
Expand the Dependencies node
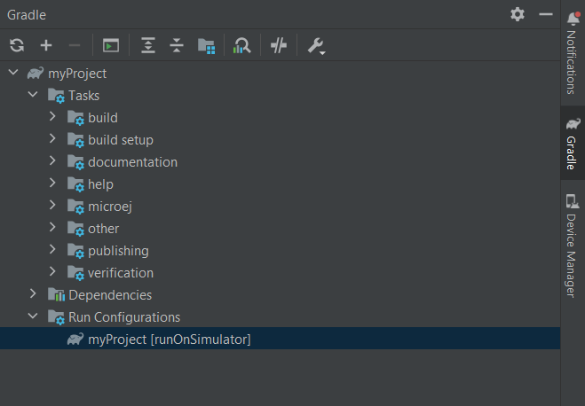coord(33,294)
